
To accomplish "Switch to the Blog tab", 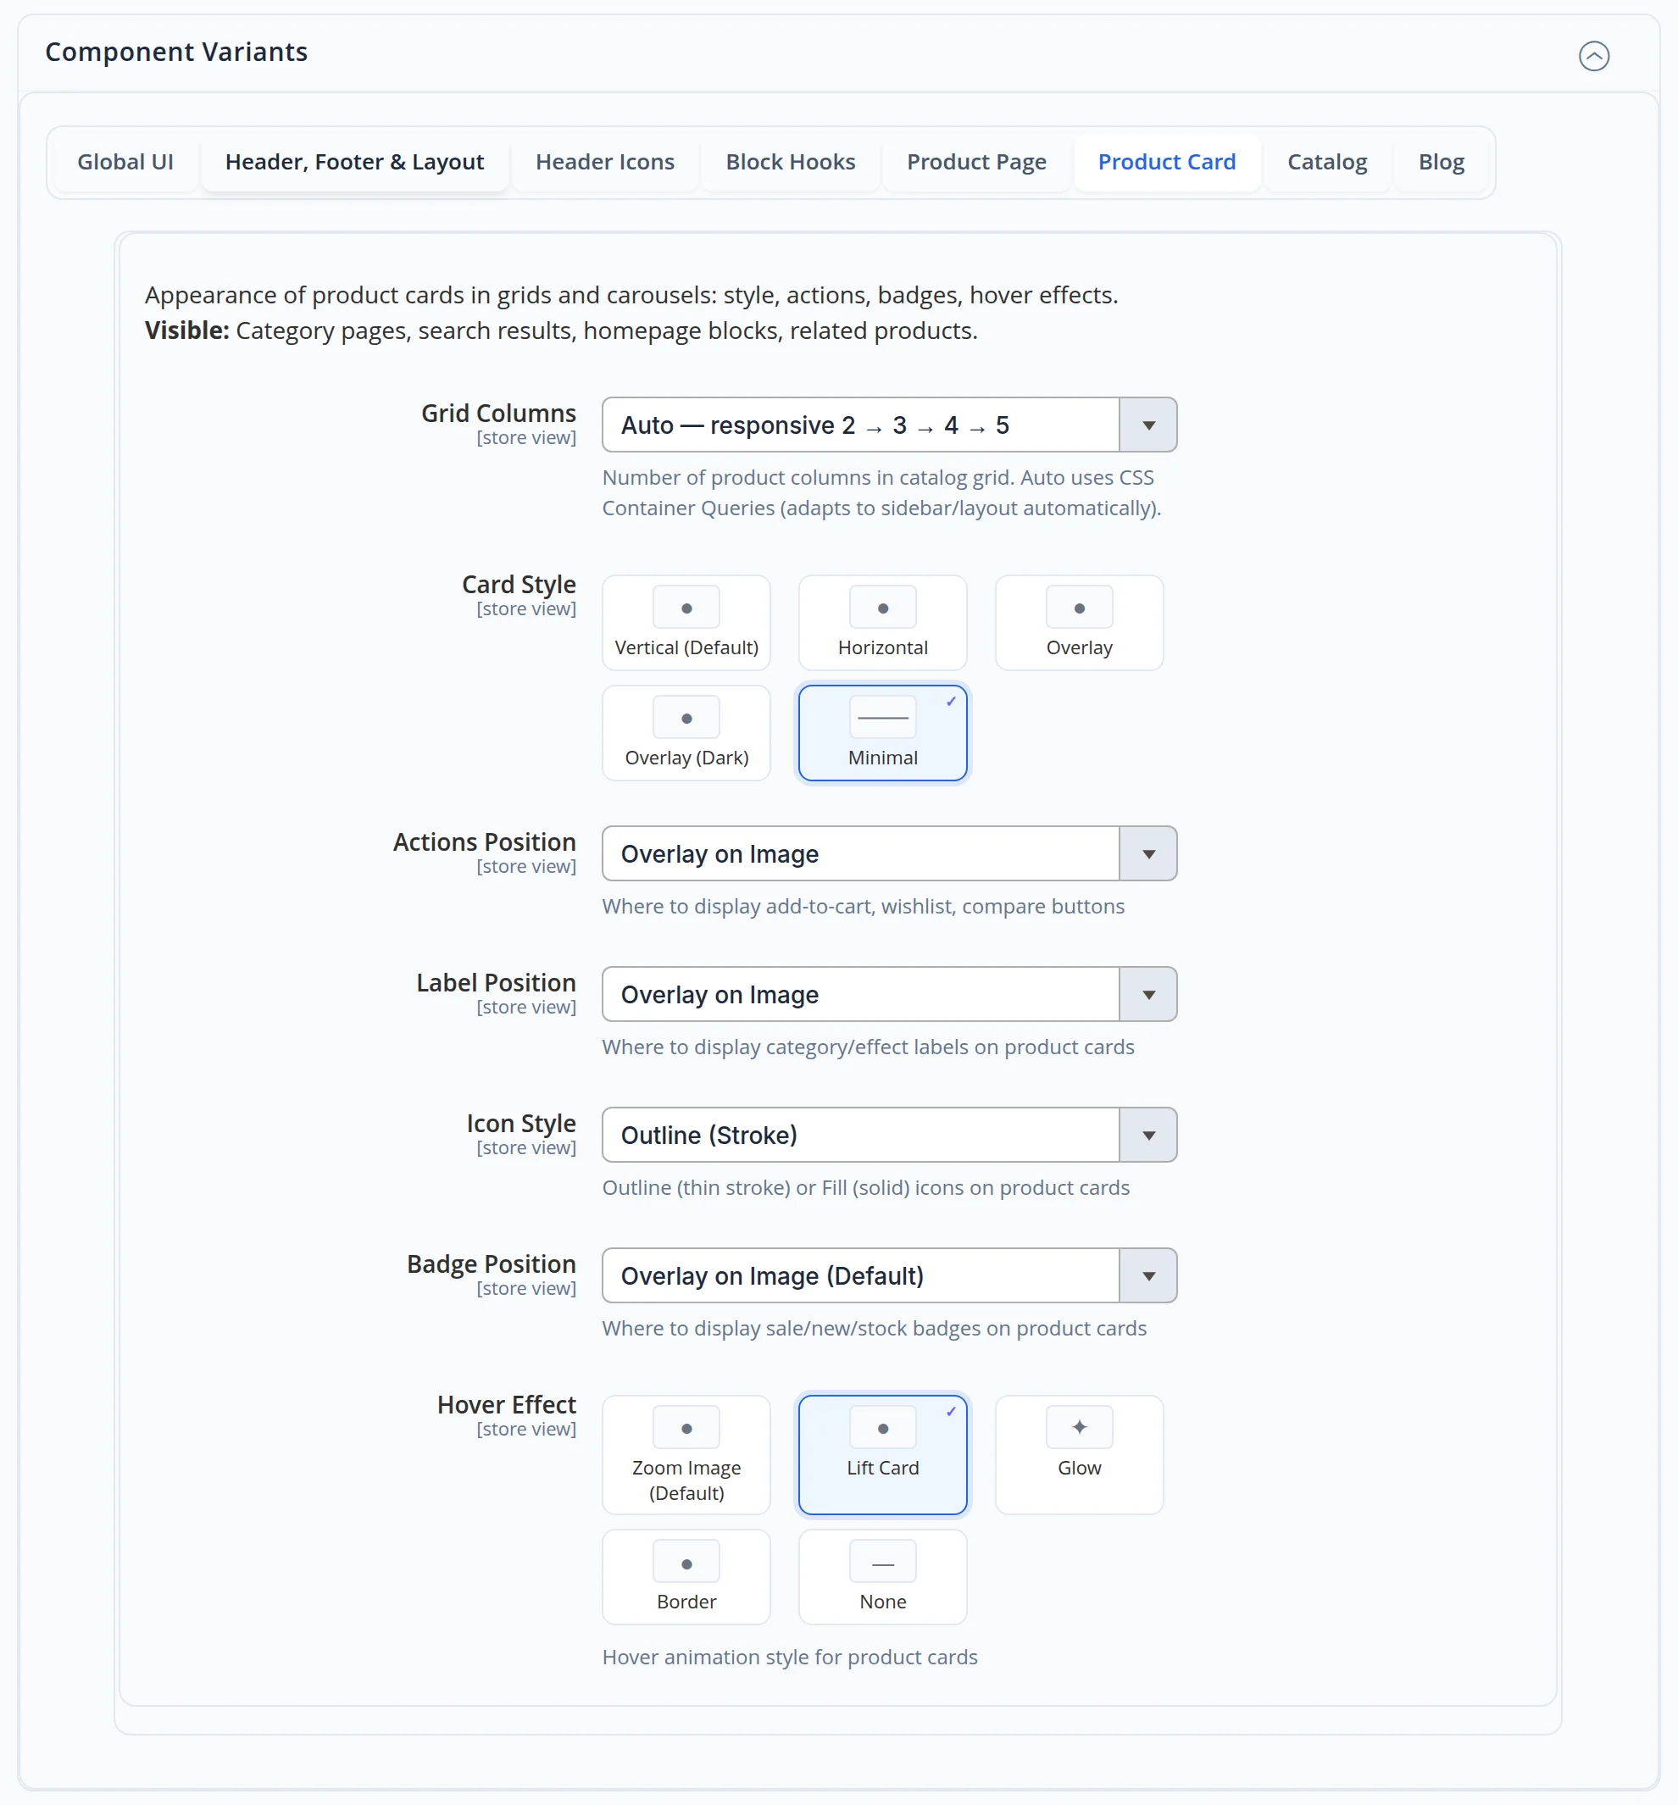I will [1441, 162].
